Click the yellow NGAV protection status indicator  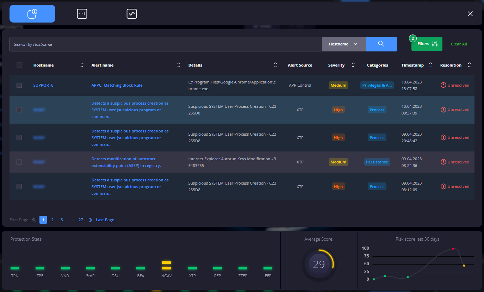(x=166, y=266)
